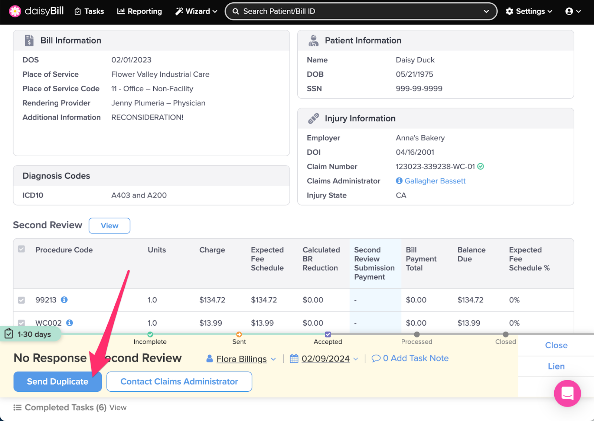
Task: Click the Accepted step on progress tracker
Action: click(328, 334)
